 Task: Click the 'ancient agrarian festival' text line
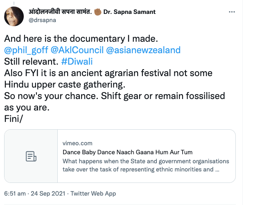108,73
